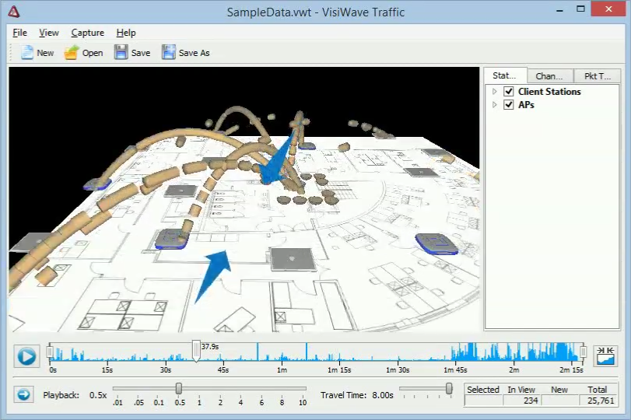This screenshot has width=631, height=420.
Task: Click the timeline start range handle
Action: click(50, 352)
